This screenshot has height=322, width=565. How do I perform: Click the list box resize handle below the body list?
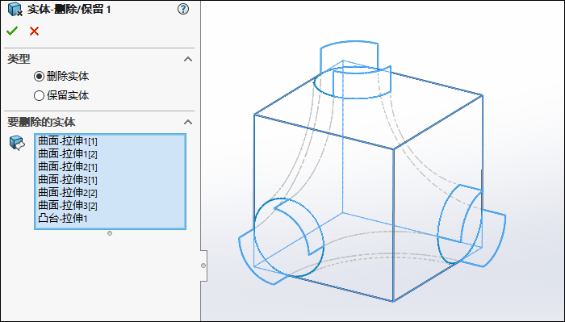[x=110, y=233]
